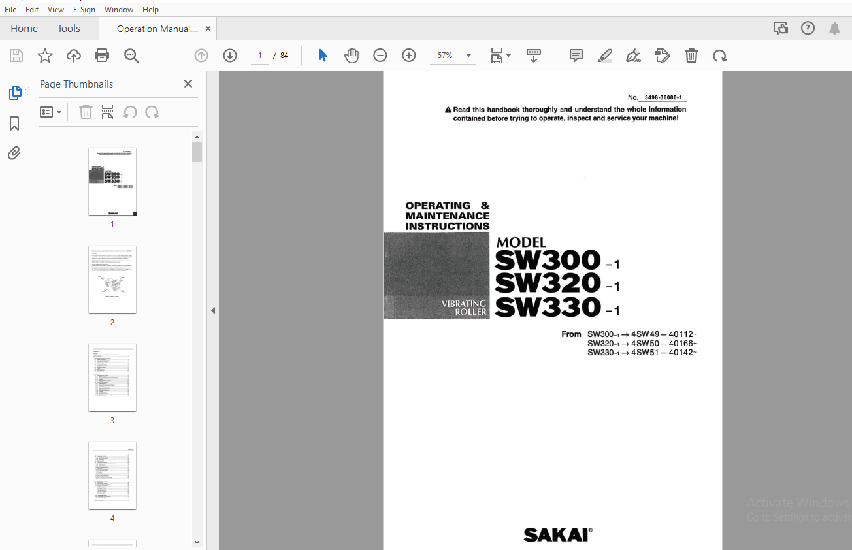Choose the Selection arrow tool
The height and width of the screenshot is (550, 852).
323,56
